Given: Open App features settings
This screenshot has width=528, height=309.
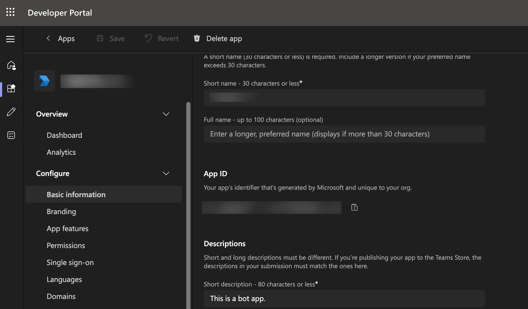Looking at the screenshot, I should pos(68,228).
